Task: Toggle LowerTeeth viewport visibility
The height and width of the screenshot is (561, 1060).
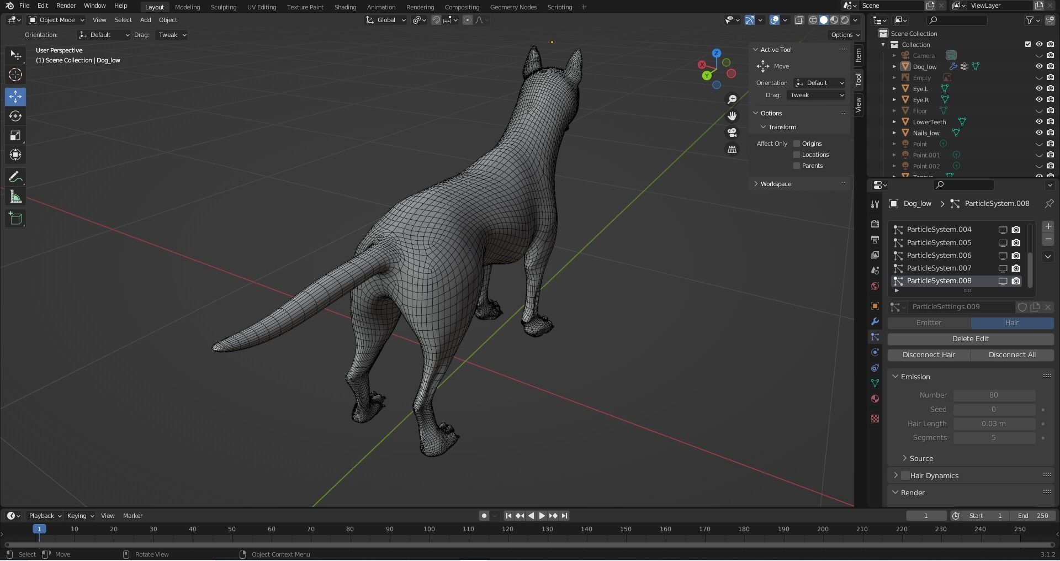Action: tap(1039, 121)
